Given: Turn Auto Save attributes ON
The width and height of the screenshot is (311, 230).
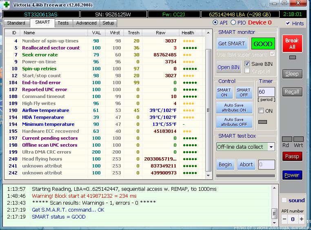Looking at the screenshot, I should [x=234, y=107].
